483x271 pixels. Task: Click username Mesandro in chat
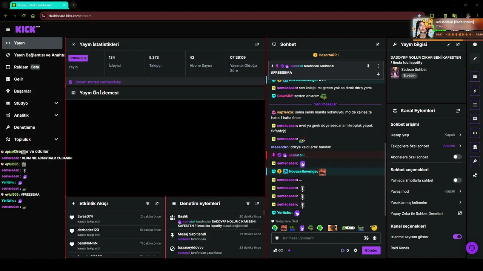tap(280, 147)
